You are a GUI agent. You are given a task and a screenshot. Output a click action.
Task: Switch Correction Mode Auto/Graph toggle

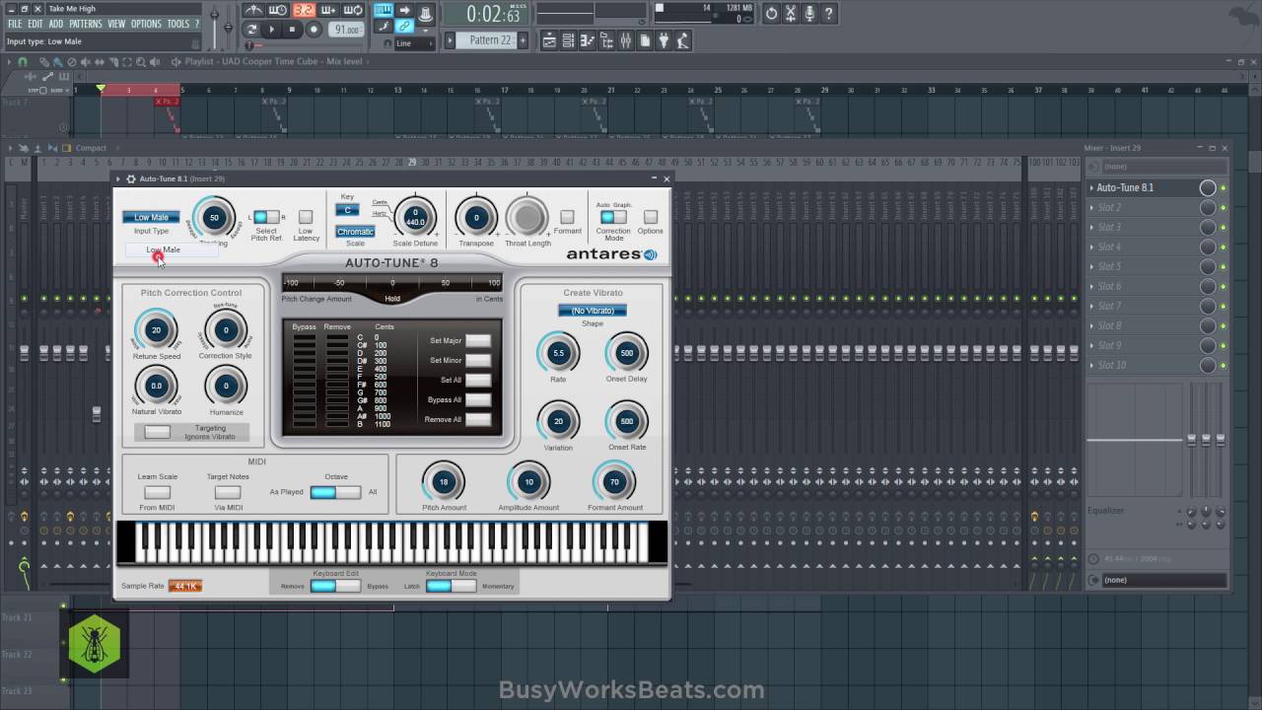[x=613, y=217]
